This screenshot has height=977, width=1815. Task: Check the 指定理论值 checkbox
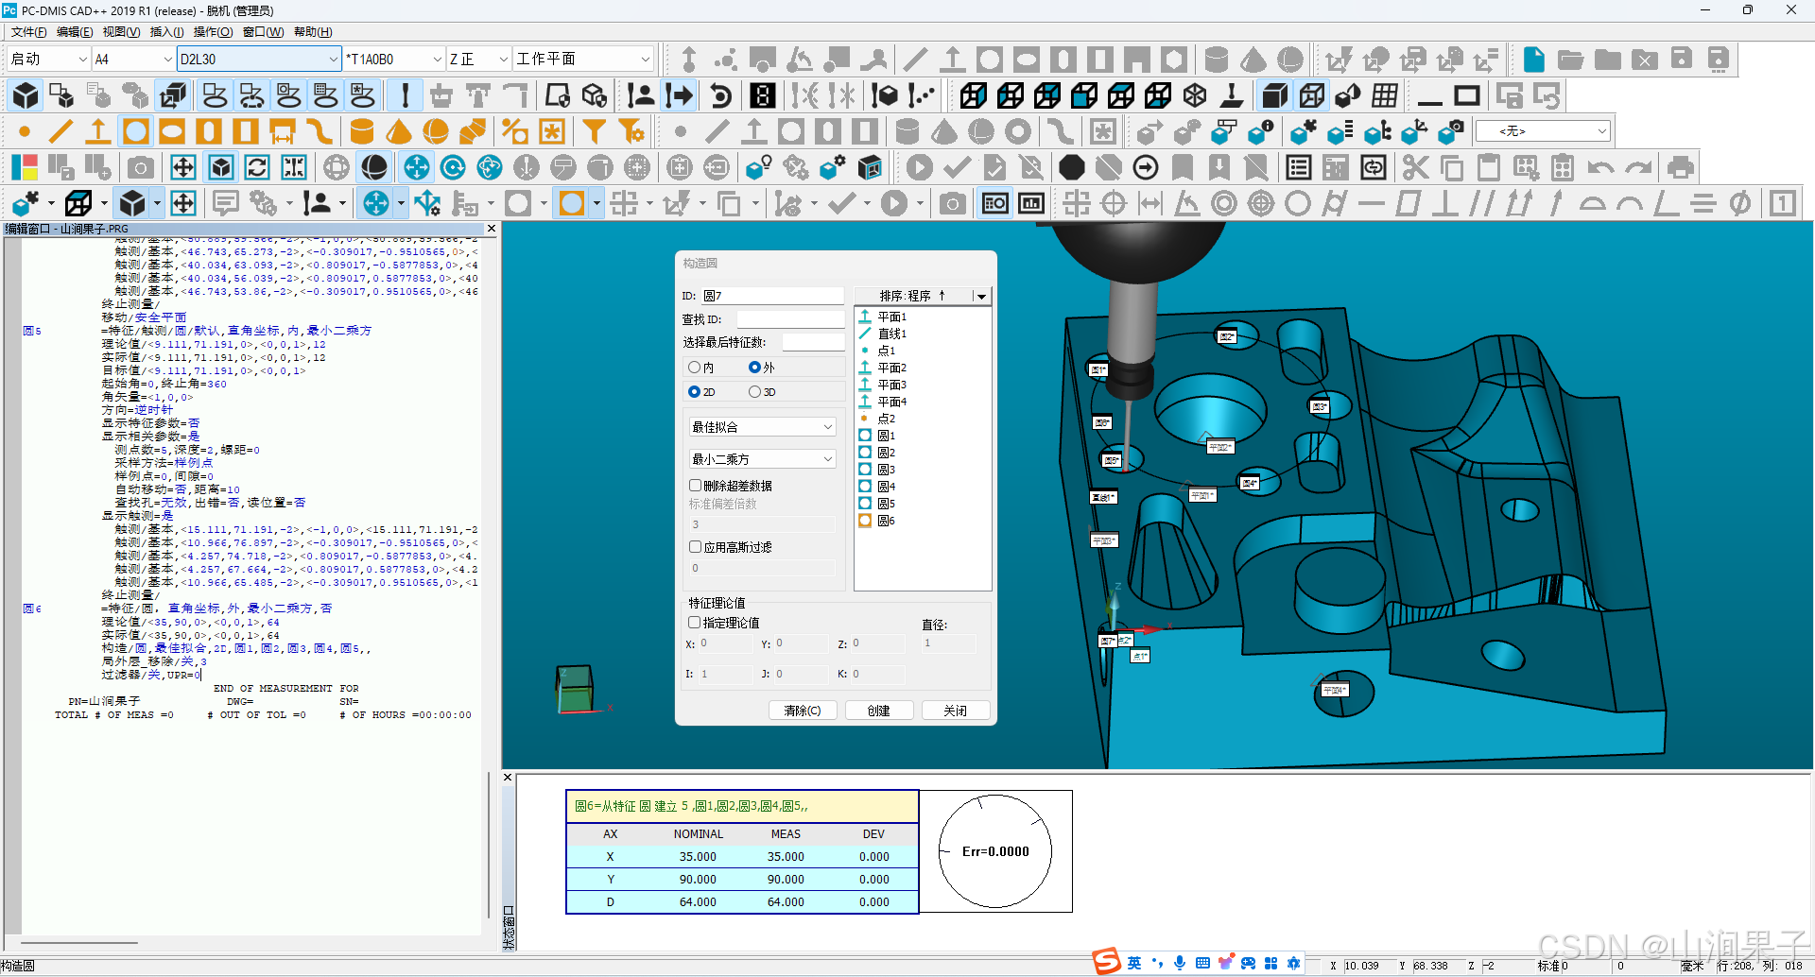coord(695,623)
